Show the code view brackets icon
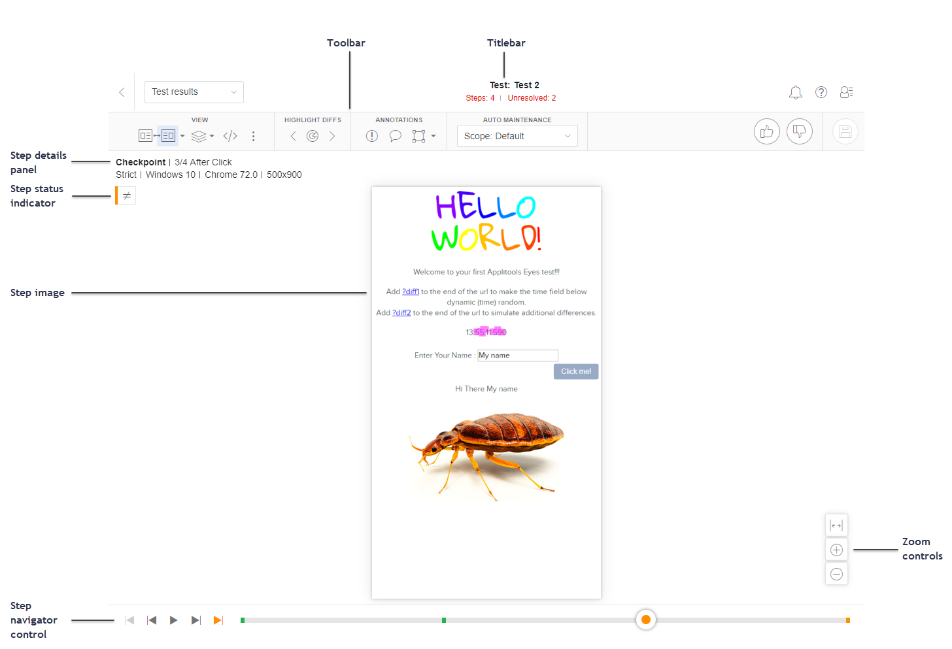This screenshot has height=649, width=952. click(x=230, y=136)
